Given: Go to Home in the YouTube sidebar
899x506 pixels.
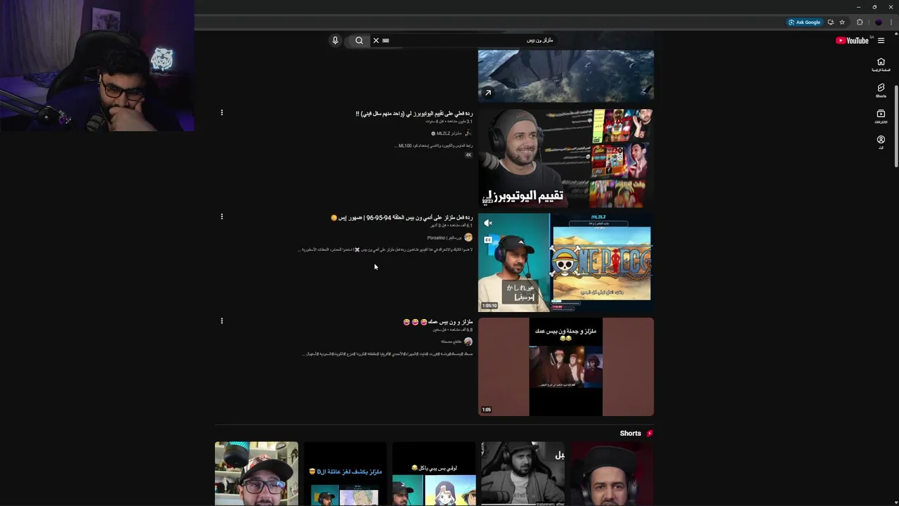Looking at the screenshot, I should coord(881,65).
